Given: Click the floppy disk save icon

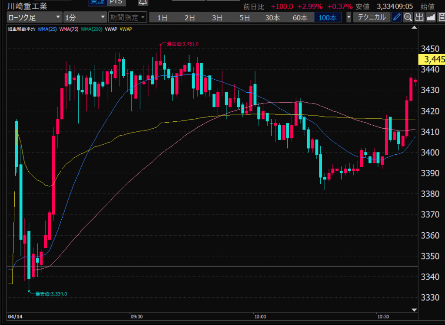Looking at the screenshot, I should pyautogui.click(x=441, y=17).
